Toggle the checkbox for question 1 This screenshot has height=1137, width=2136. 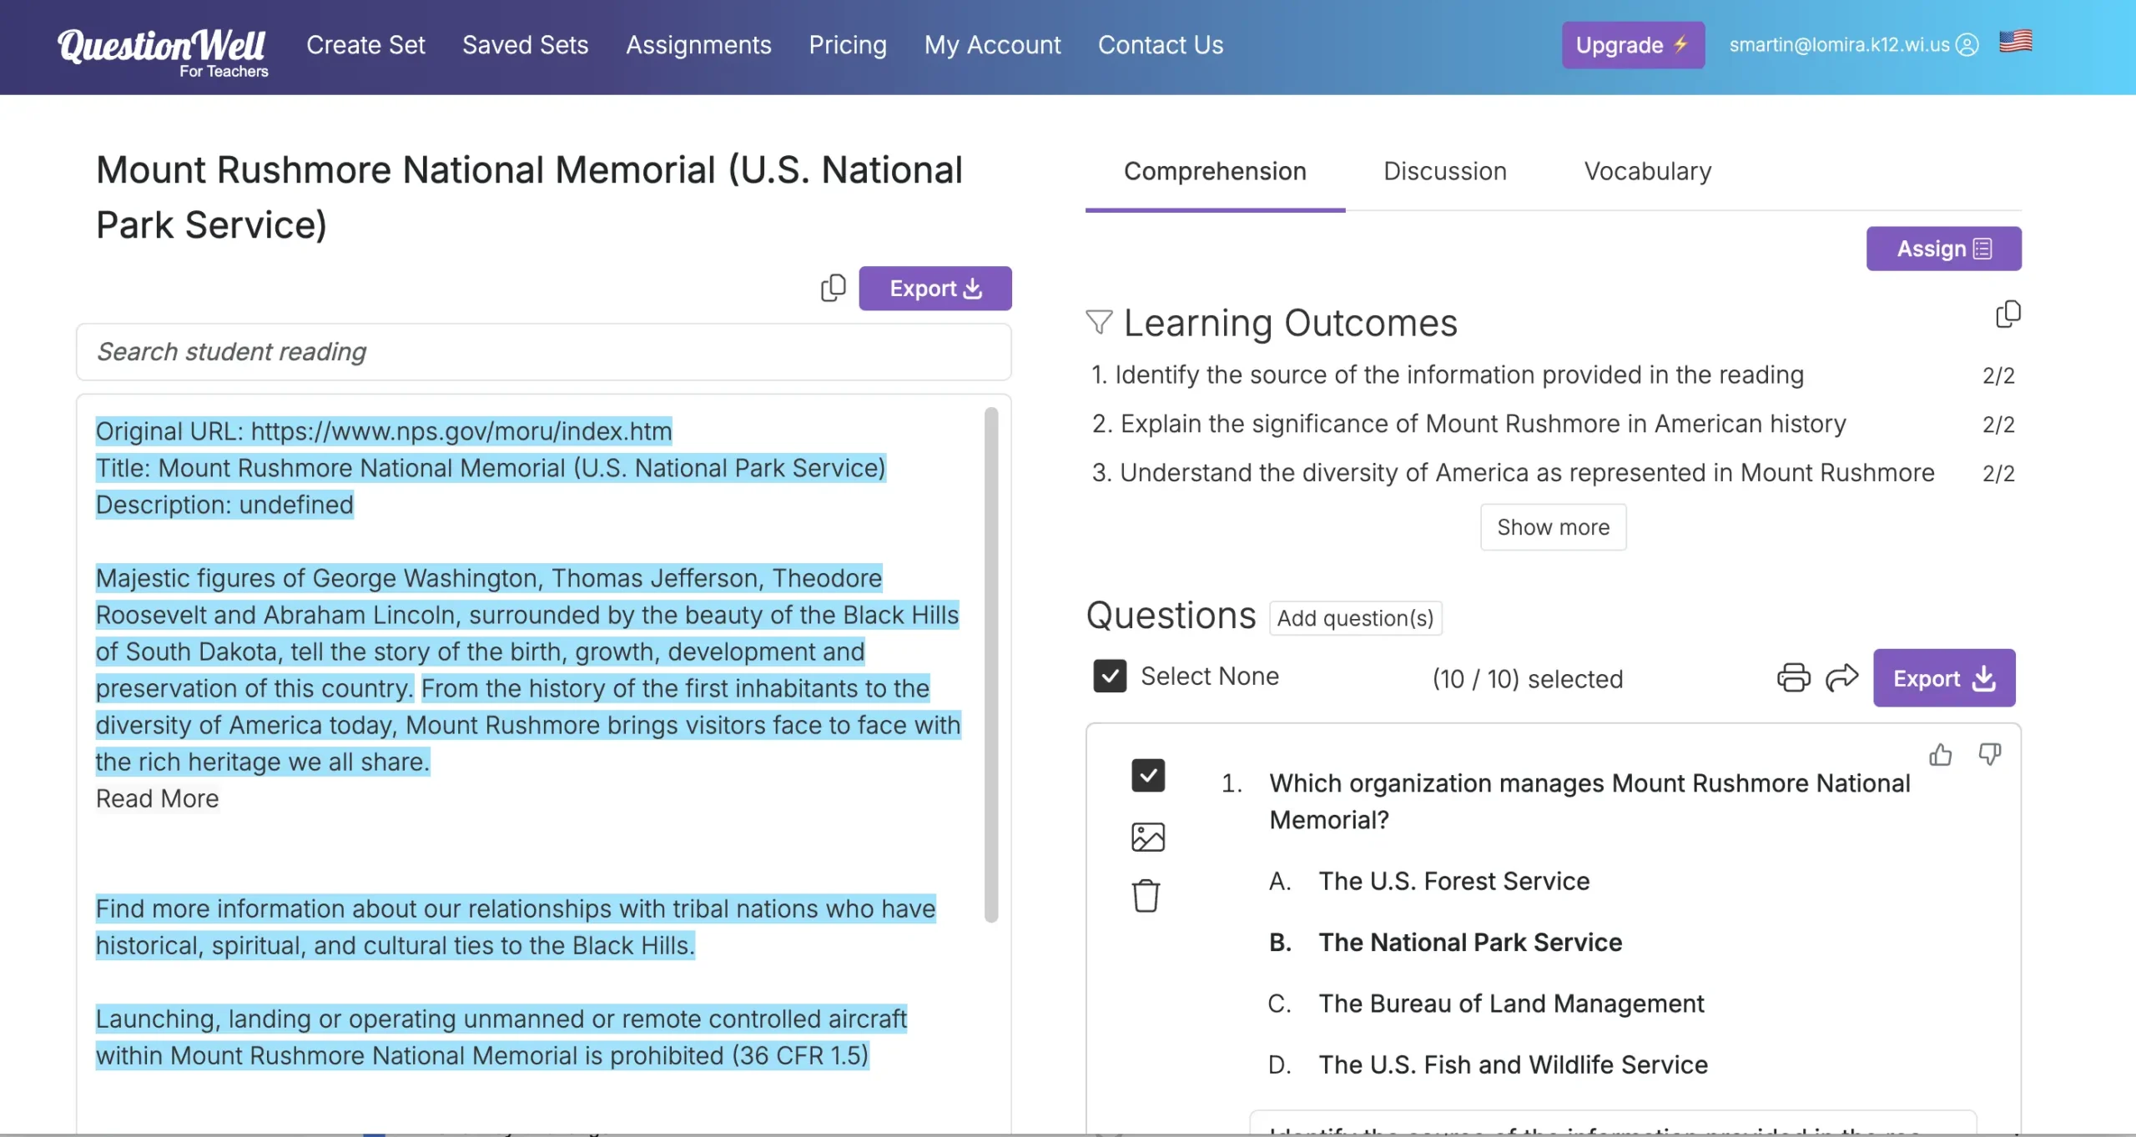(1148, 775)
